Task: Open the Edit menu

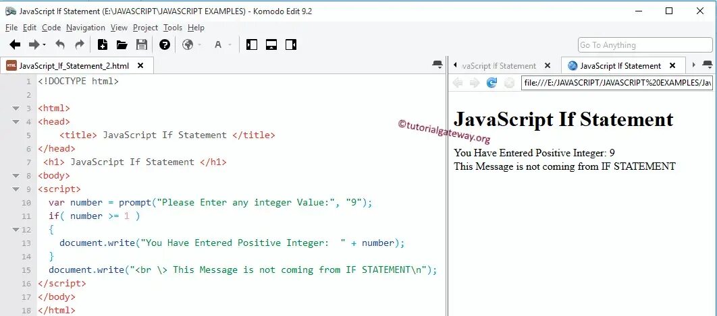Action: click(30, 28)
